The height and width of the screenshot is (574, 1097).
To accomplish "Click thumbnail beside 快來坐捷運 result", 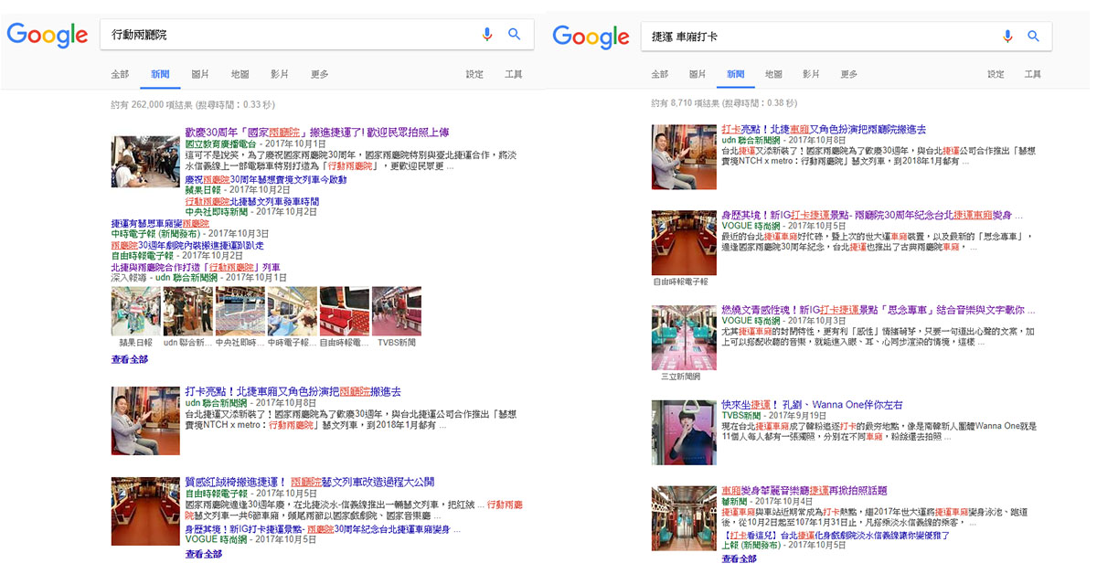I will click(684, 432).
